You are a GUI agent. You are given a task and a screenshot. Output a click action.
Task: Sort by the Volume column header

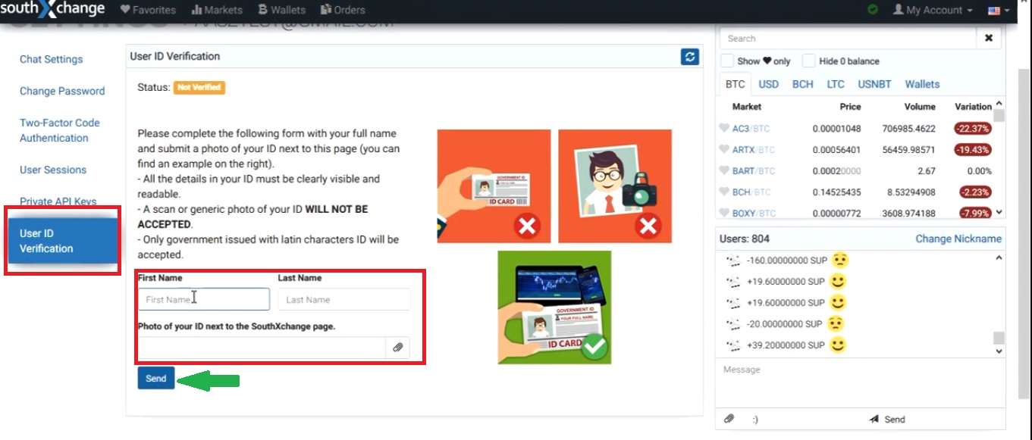920,107
